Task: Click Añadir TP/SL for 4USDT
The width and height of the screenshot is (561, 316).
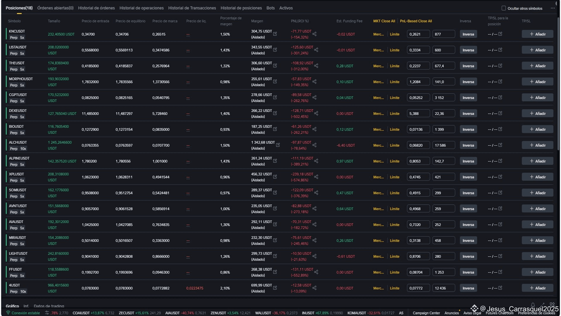Action: (537, 288)
